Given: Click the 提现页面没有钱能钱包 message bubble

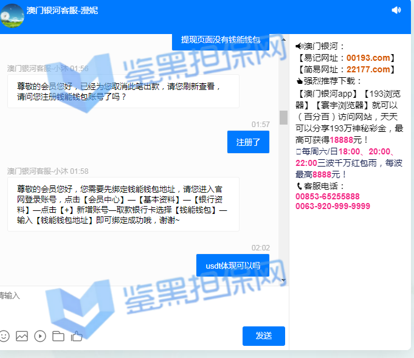Looking at the screenshot, I should click(x=221, y=40).
